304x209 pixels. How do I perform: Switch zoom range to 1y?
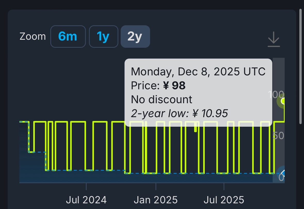pyautogui.click(x=103, y=37)
